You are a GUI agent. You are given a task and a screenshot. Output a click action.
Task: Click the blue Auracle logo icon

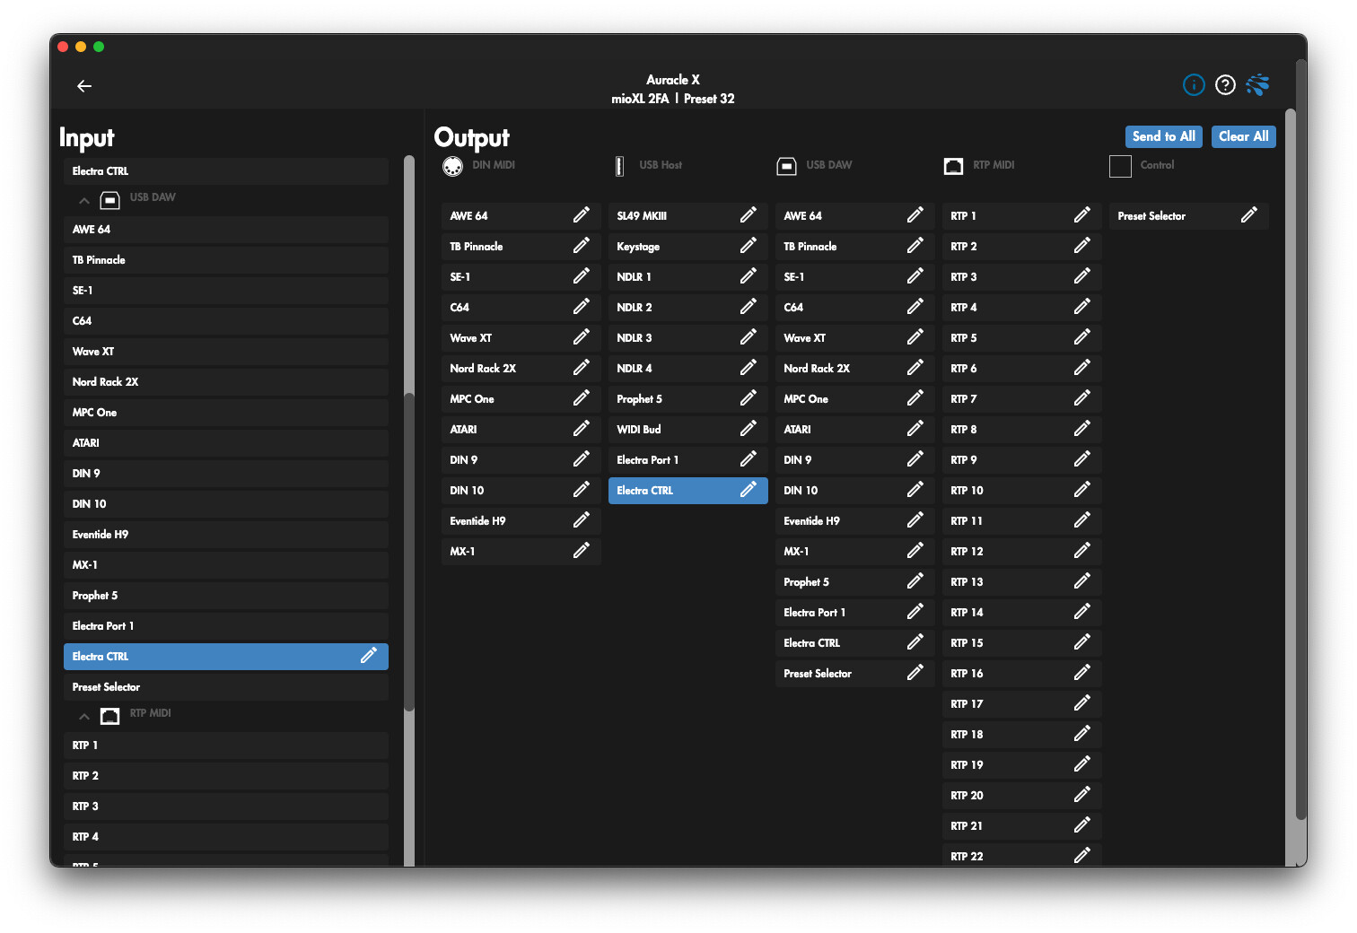click(x=1257, y=84)
